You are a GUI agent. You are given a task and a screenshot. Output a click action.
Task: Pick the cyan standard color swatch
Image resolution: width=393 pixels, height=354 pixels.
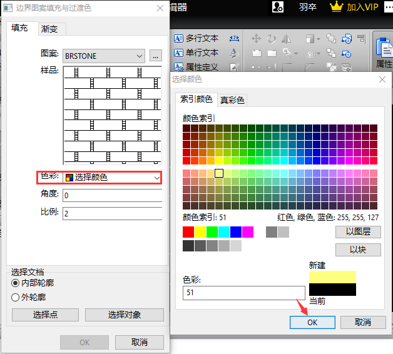(x=224, y=232)
